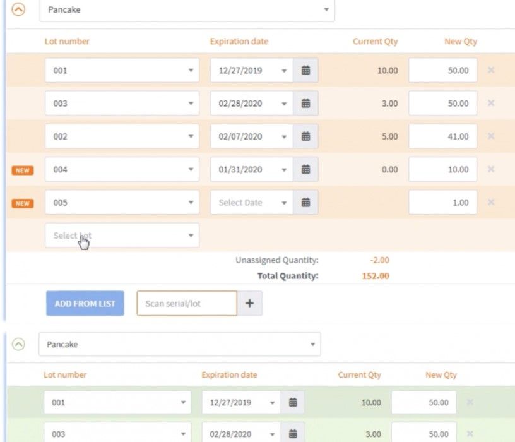515x442 pixels.
Task: Click Lot number header in green section
Action: [65, 374]
